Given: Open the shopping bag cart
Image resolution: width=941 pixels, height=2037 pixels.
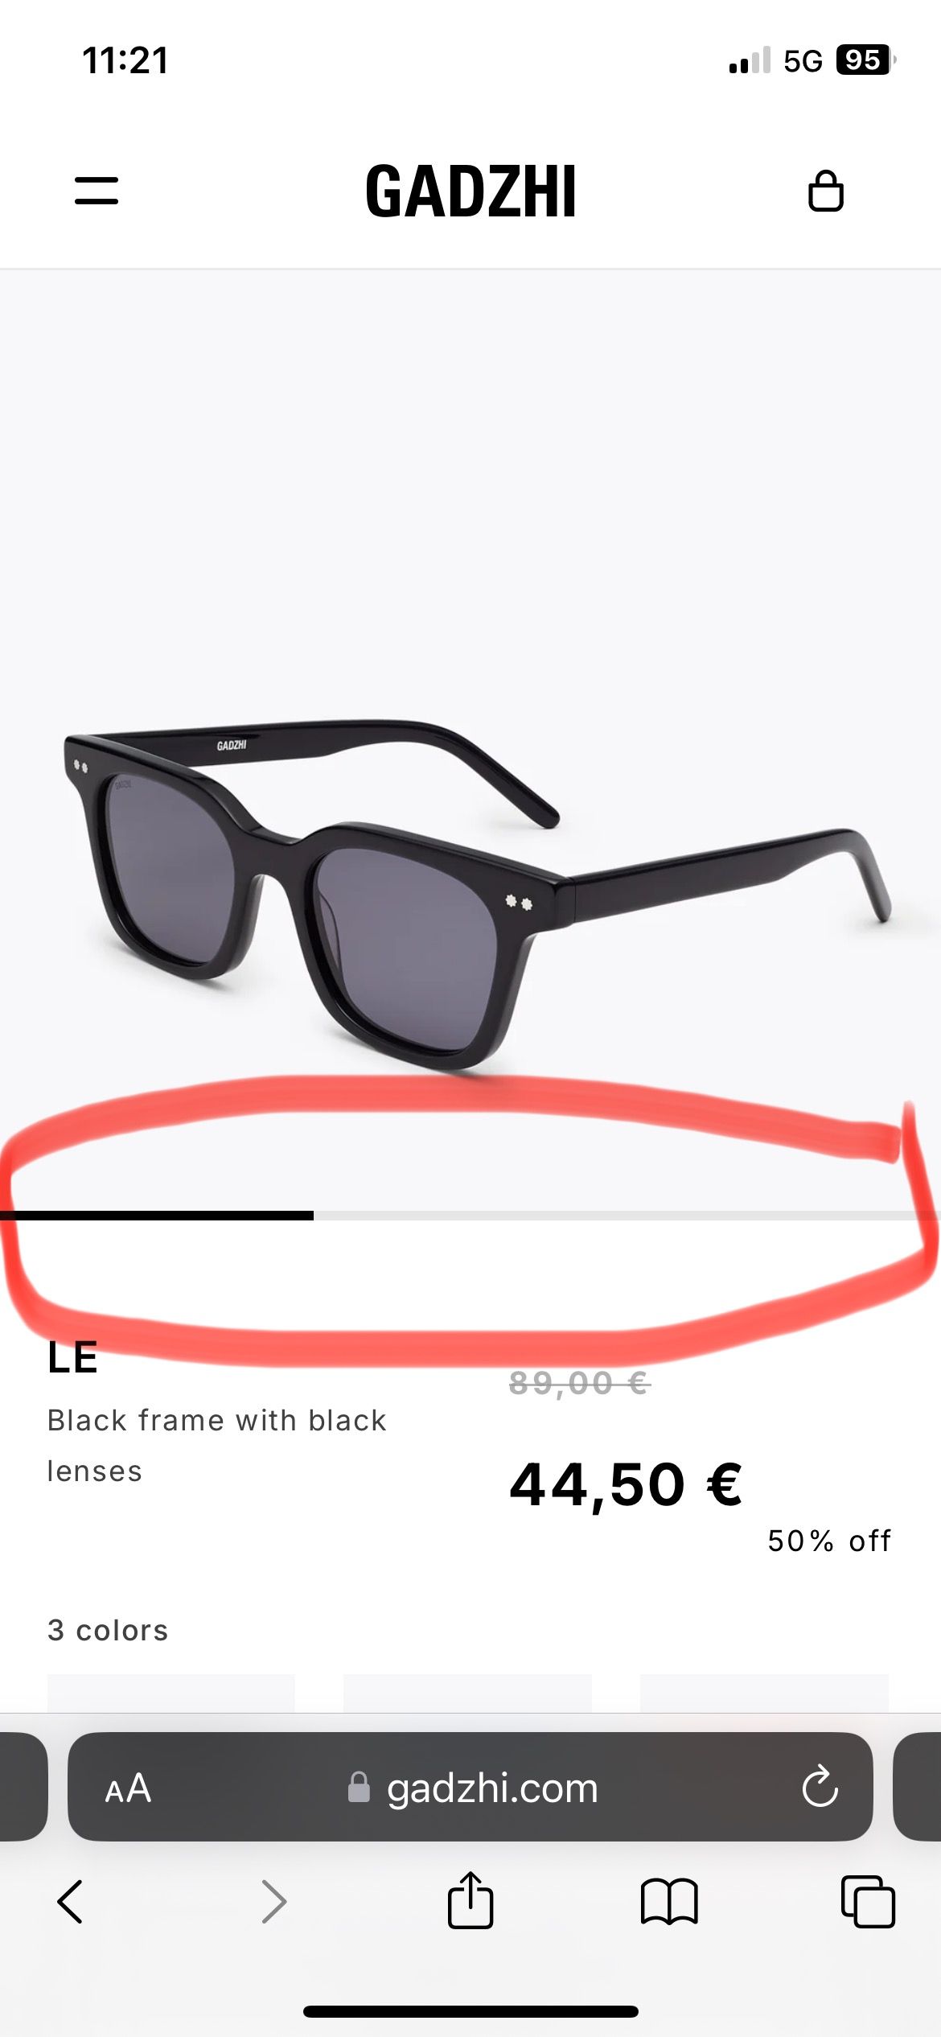Looking at the screenshot, I should click(825, 191).
